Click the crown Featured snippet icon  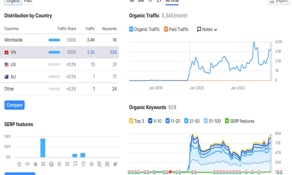click(x=19, y=164)
